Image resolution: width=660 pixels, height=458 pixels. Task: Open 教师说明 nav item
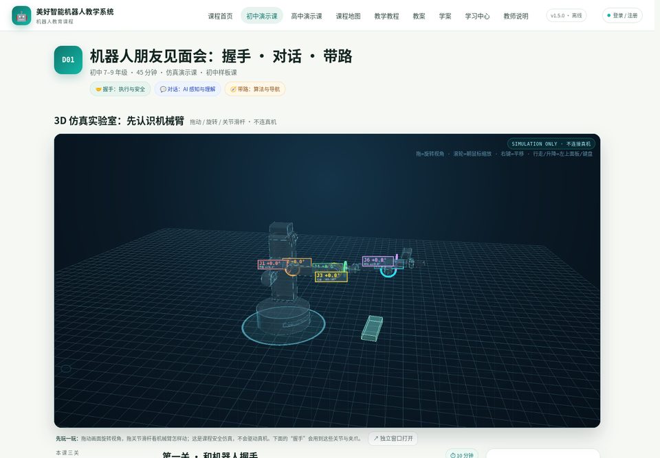pyautogui.click(x=516, y=16)
